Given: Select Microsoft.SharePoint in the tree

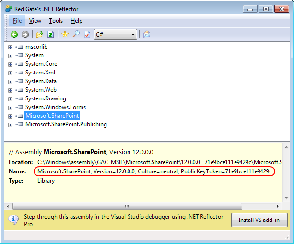Looking at the screenshot, I should [x=52, y=116].
